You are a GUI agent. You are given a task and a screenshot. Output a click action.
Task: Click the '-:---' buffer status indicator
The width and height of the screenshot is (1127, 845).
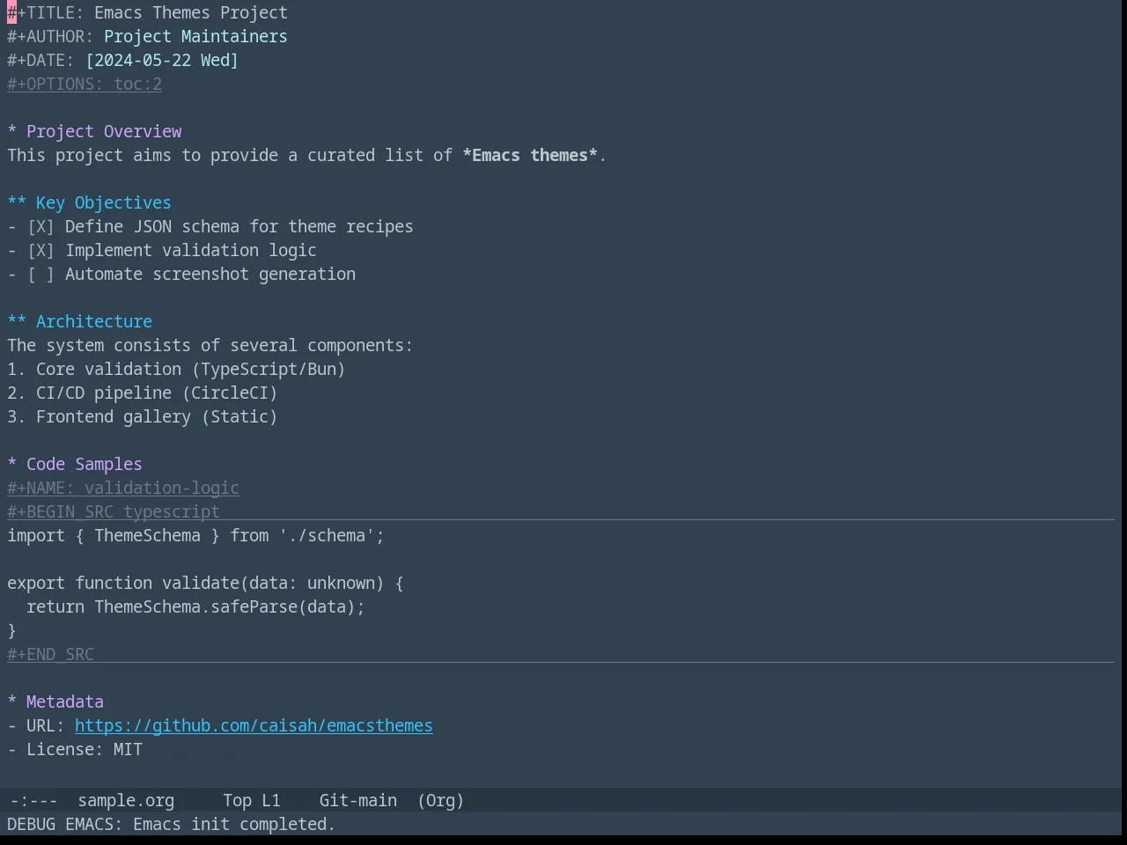tap(33, 801)
